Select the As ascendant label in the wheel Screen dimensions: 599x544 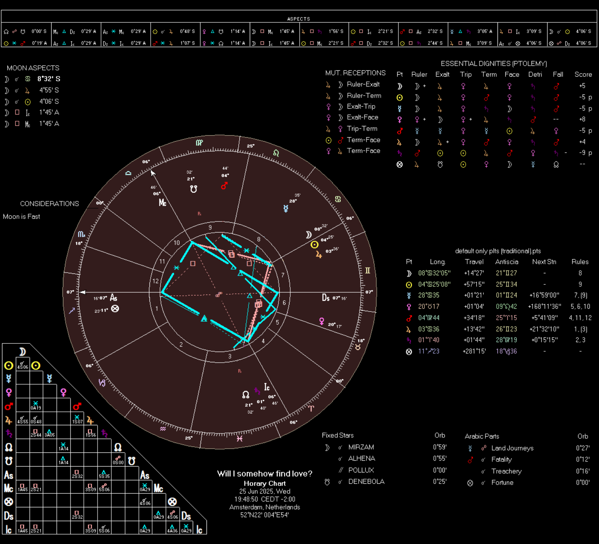[114, 298]
